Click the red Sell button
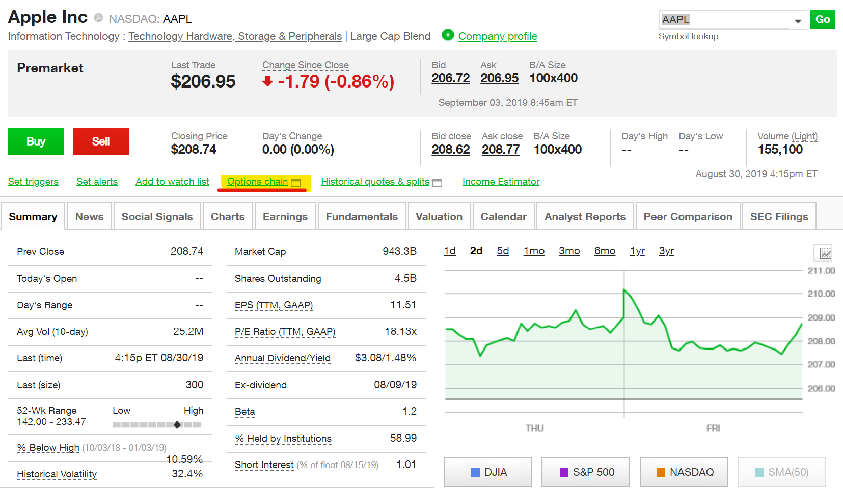 click(101, 141)
